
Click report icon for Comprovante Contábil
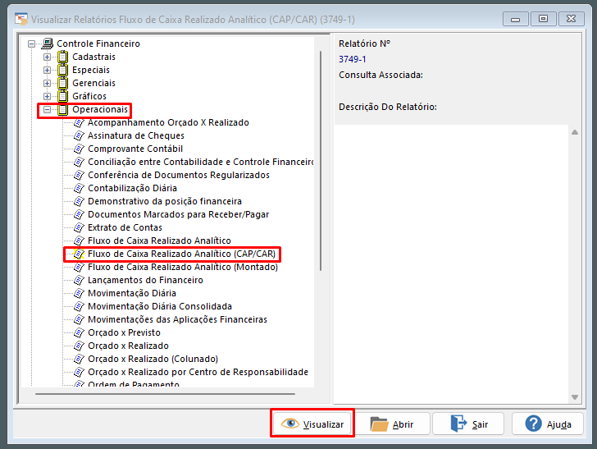79,149
